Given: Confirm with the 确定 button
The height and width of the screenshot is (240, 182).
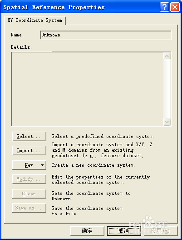Looking at the screenshot, I should pyautogui.click(x=87, y=231).
